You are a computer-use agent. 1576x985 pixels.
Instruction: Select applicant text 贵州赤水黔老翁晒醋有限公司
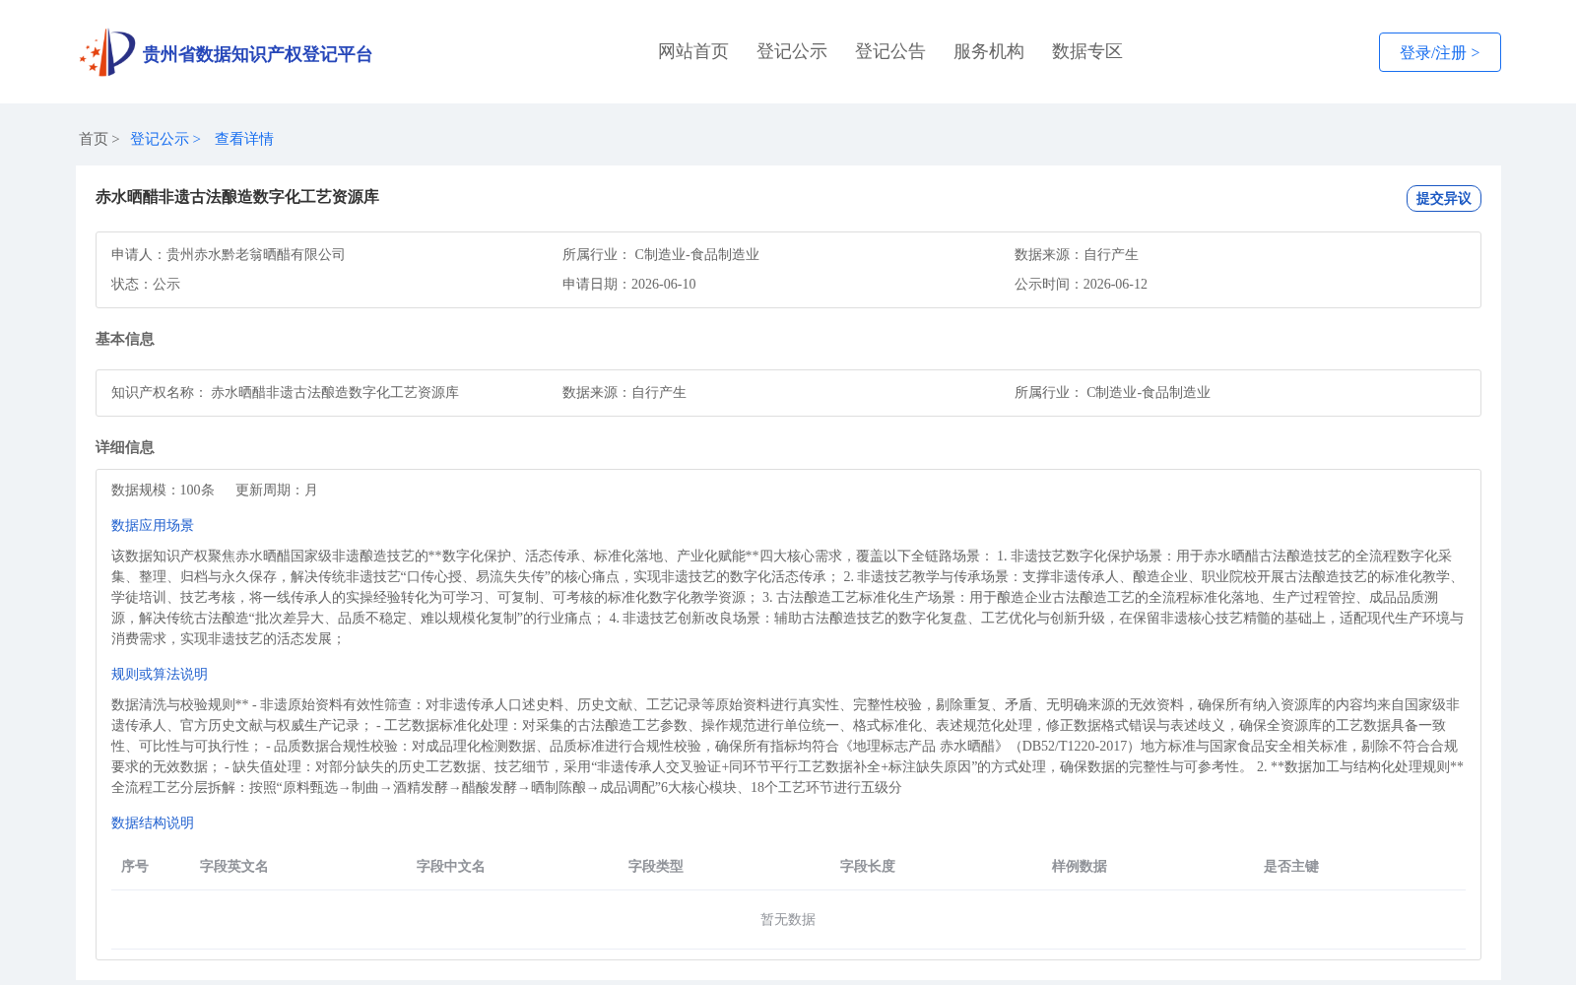click(256, 254)
